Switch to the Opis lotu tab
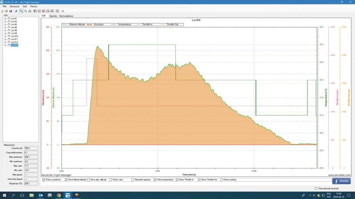355x199 pixels. (x=54, y=15)
